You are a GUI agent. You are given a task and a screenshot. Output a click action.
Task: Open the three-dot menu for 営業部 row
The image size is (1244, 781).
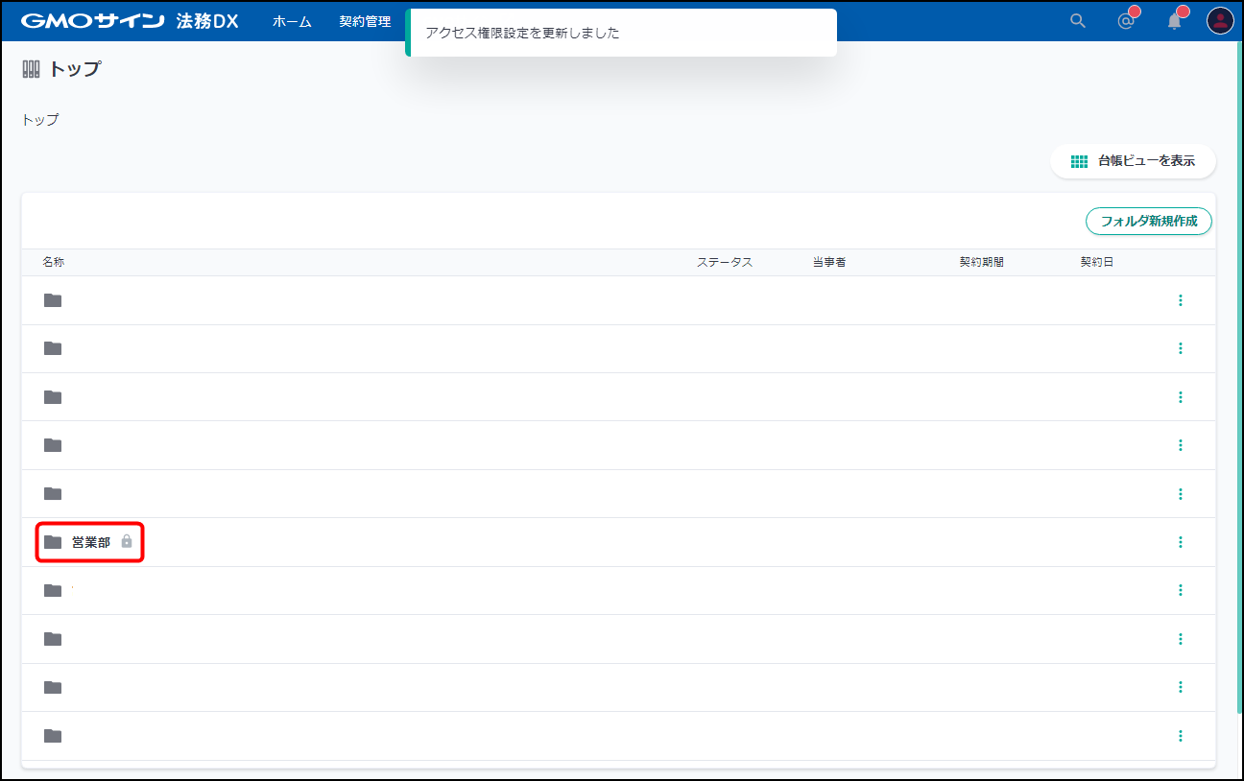[x=1180, y=542]
